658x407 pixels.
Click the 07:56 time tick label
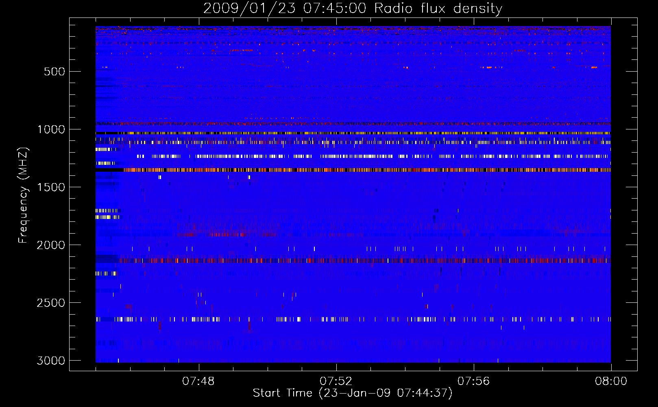[x=473, y=381]
